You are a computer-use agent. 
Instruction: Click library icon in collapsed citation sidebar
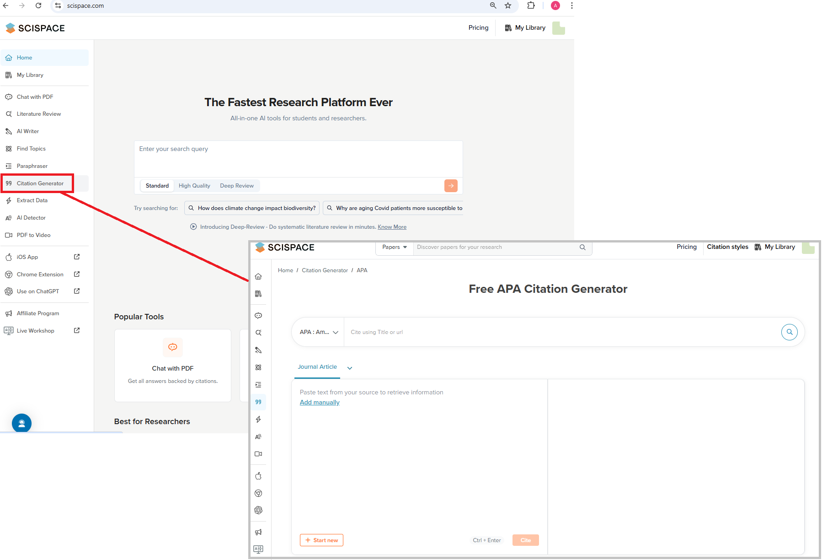click(258, 294)
